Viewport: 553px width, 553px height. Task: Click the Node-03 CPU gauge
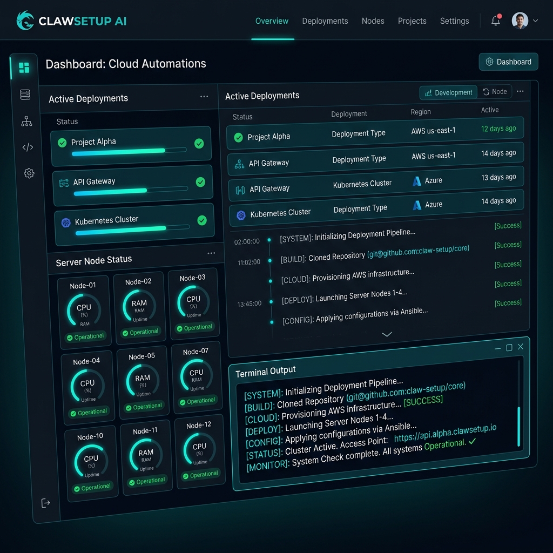click(x=193, y=302)
